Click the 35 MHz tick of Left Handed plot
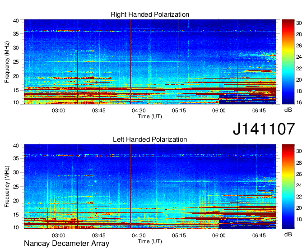 tap(16, 158)
